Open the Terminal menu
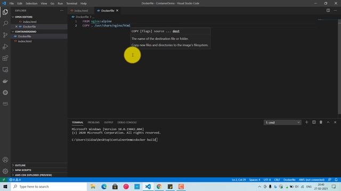Screen dimensions: 341x191 [x=72, y=4]
